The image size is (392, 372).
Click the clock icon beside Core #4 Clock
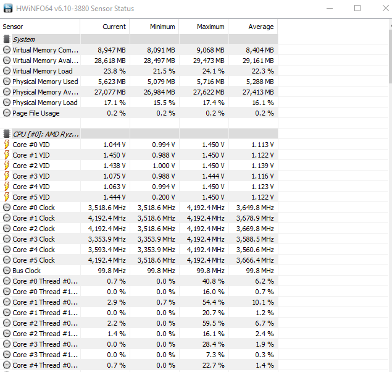[7, 250]
